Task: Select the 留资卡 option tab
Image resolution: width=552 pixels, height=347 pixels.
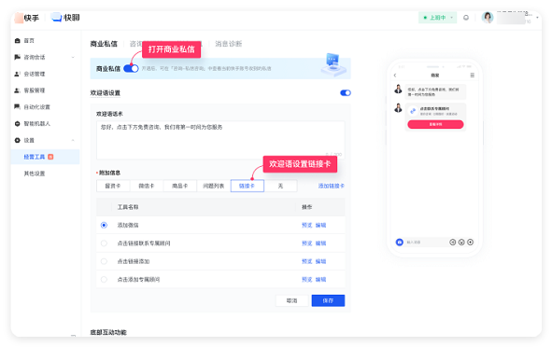Action: (x=113, y=186)
